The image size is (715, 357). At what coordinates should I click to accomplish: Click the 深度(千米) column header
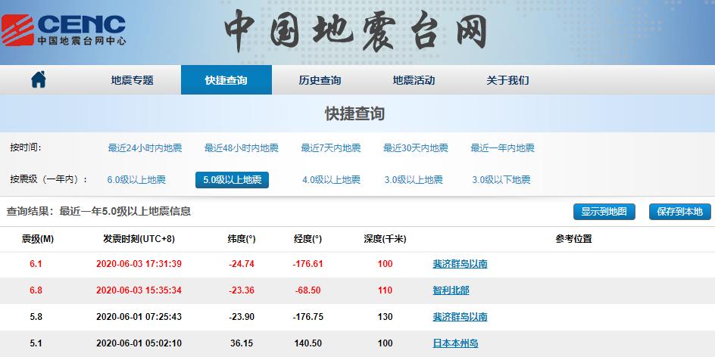385,239
